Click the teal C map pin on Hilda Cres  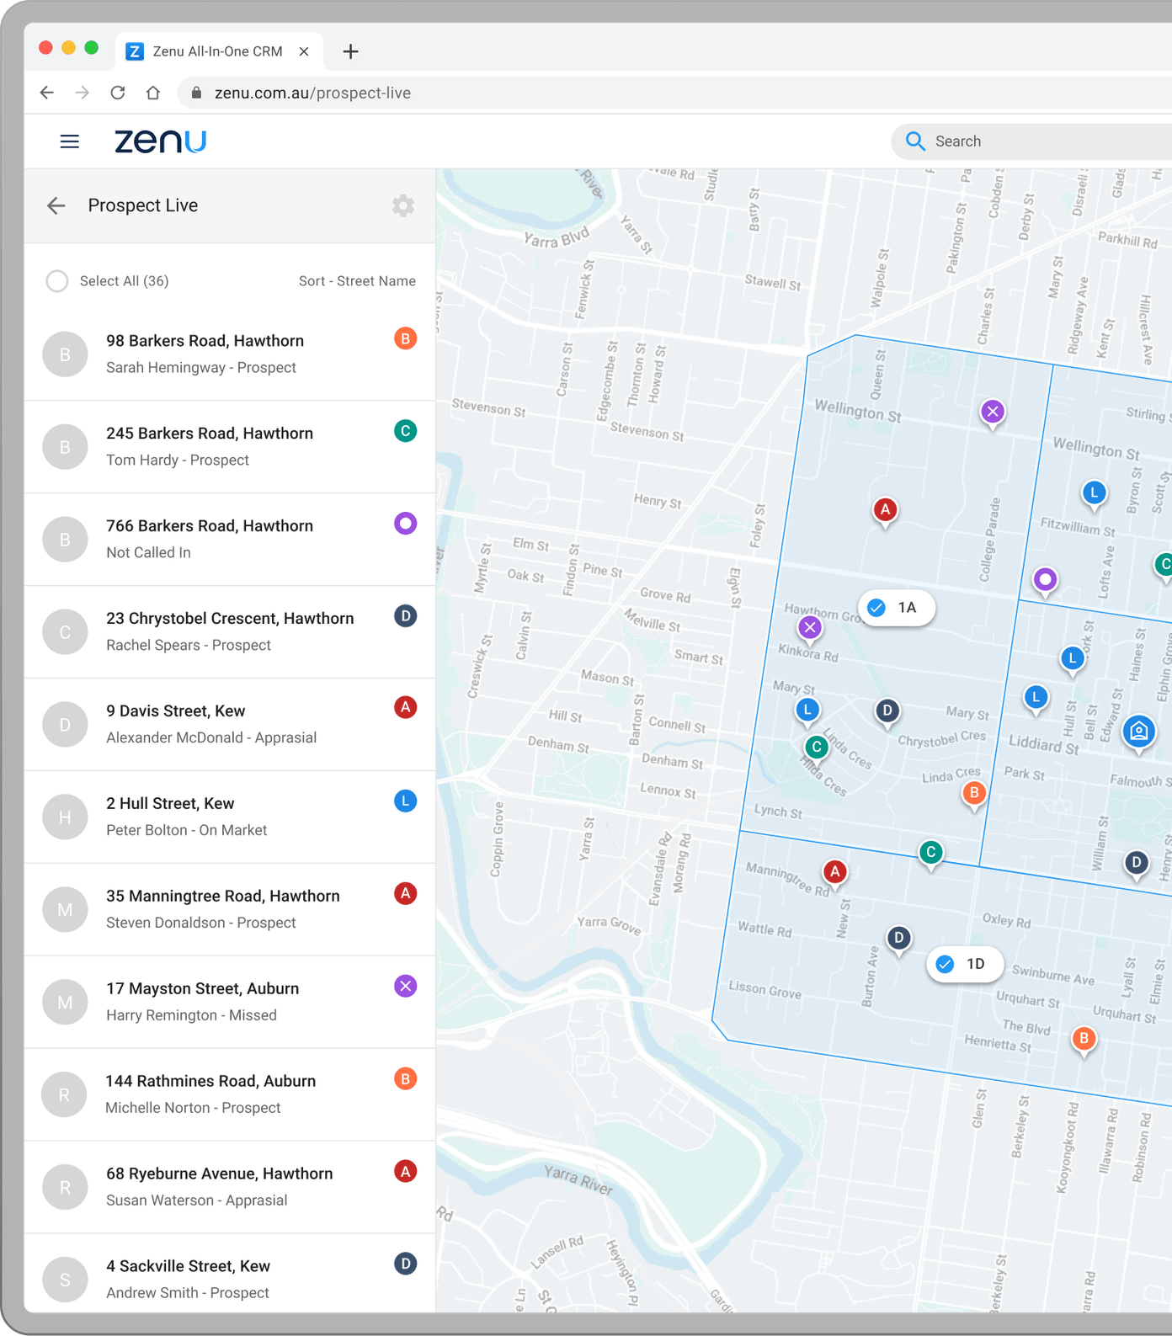coord(816,748)
